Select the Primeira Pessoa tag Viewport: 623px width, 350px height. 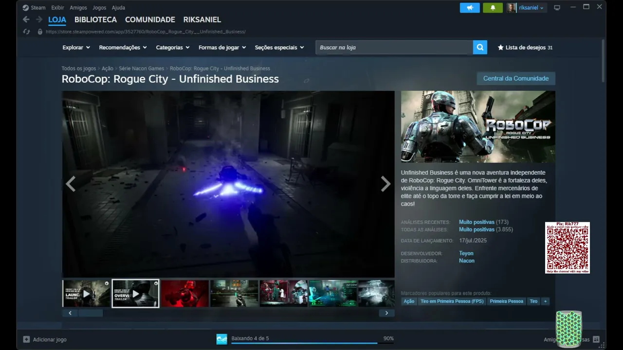(506, 301)
